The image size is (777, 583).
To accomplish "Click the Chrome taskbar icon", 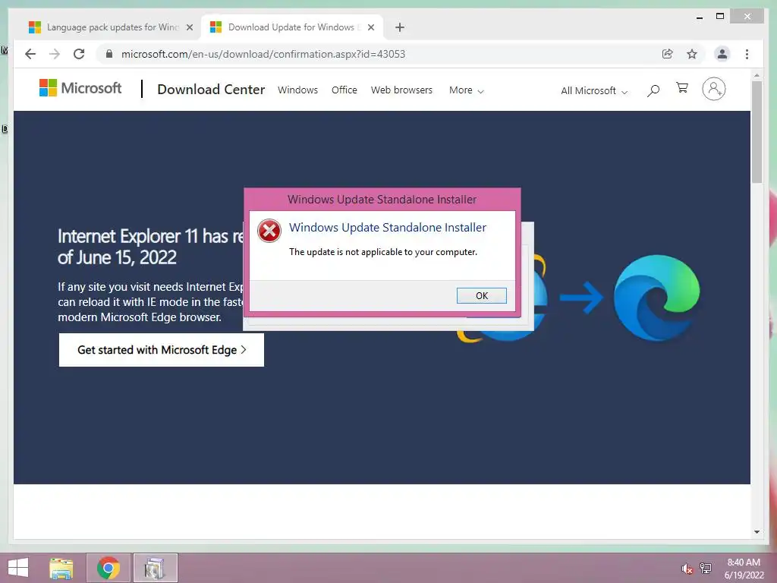I will (109, 568).
